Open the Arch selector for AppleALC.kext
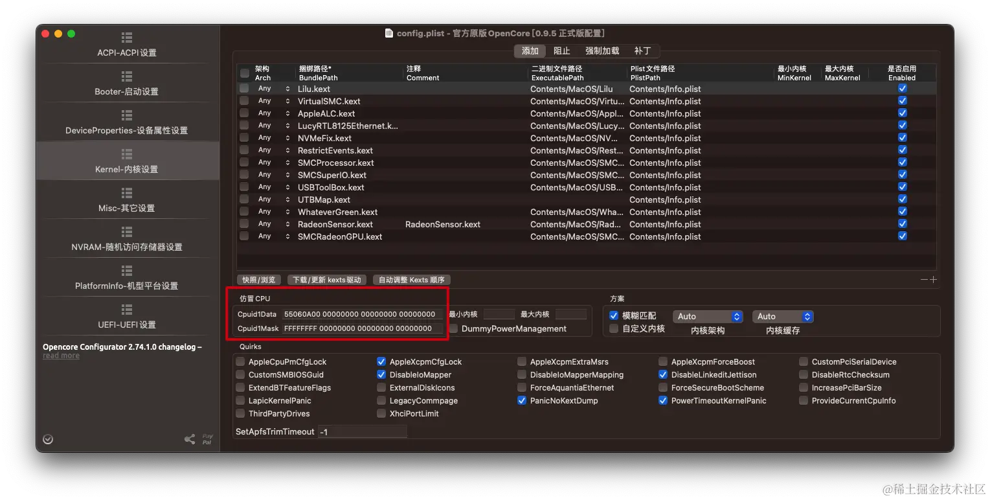 (273, 113)
